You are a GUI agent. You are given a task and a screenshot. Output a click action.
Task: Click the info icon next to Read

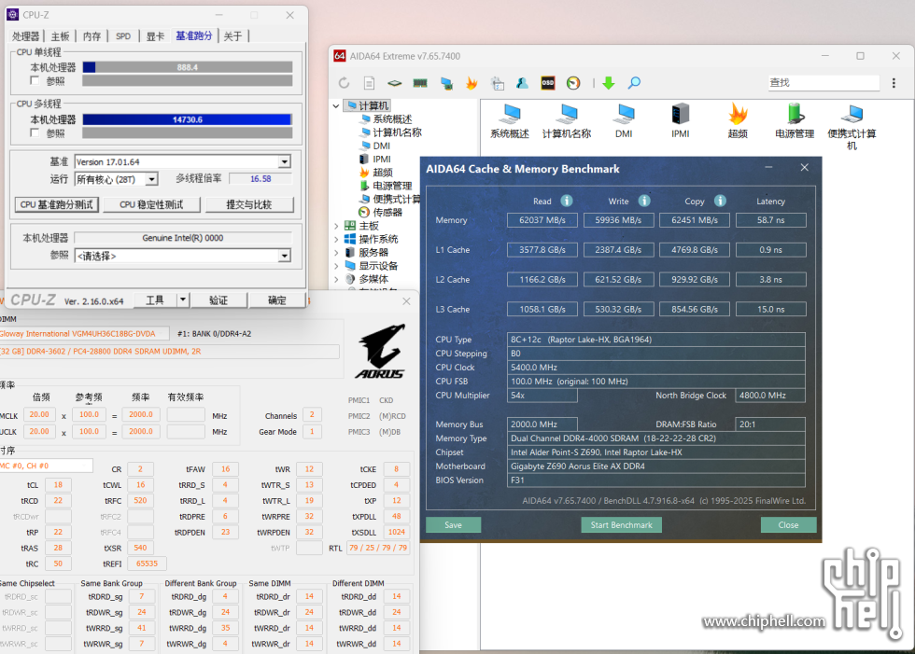pyautogui.click(x=567, y=201)
